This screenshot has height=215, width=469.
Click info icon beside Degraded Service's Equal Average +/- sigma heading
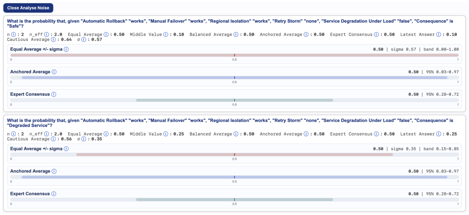(x=66, y=149)
